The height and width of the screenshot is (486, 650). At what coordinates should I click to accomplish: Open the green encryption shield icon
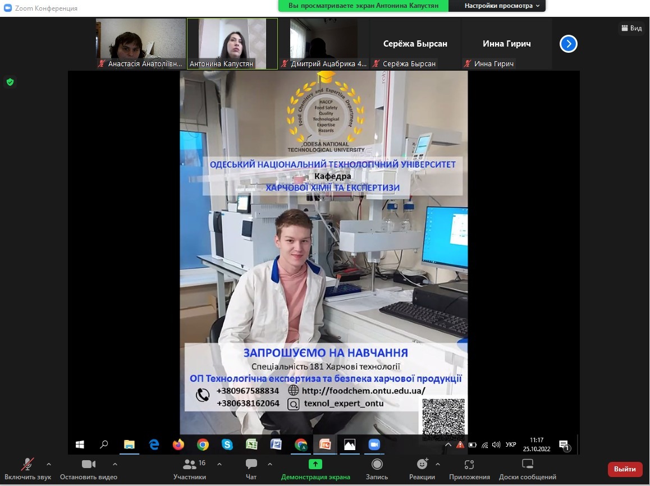(10, 82)
